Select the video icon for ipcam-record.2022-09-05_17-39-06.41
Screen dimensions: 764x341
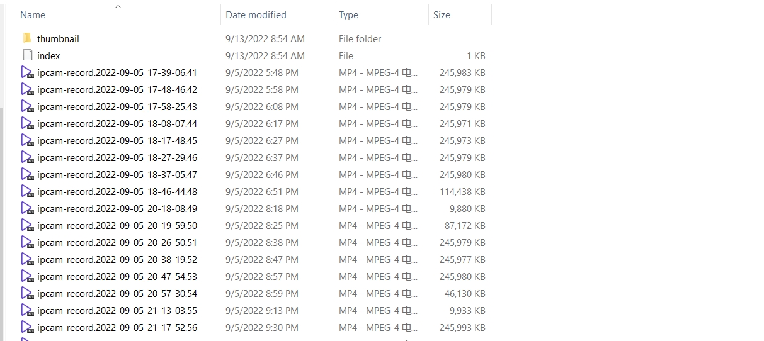point(26,72)
